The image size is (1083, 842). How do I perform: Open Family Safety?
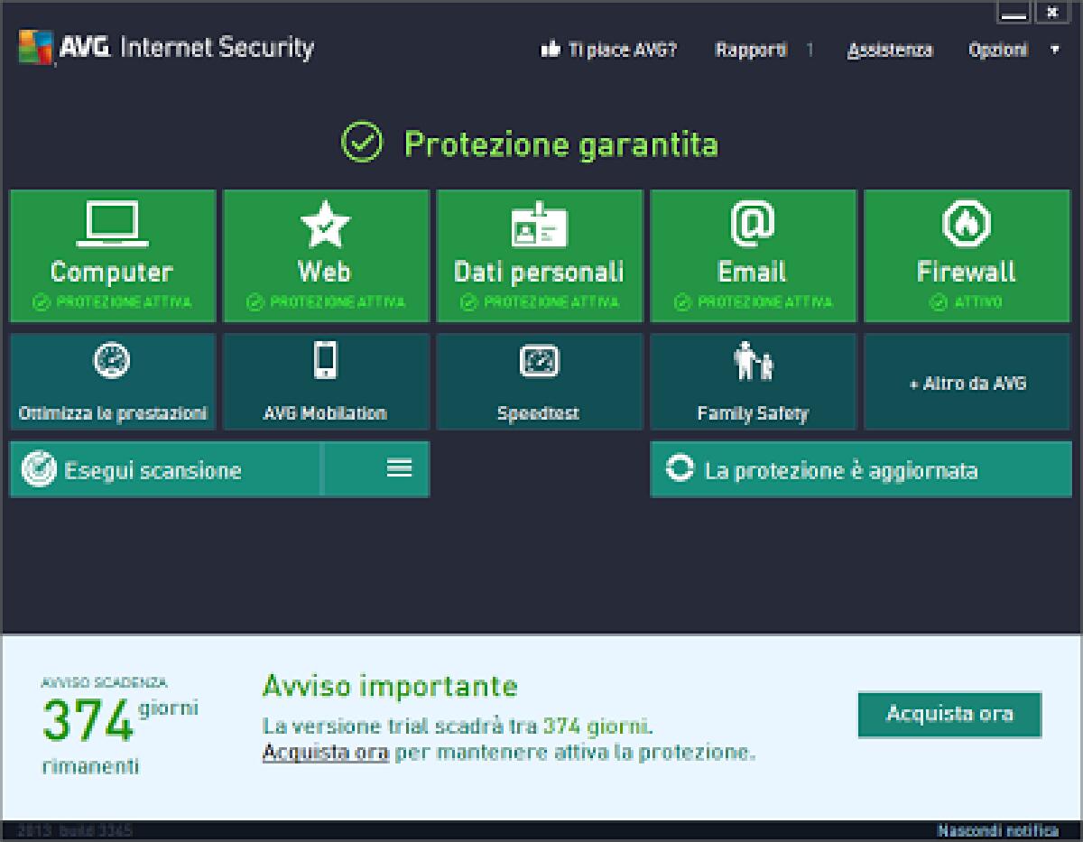coord(753,381)
